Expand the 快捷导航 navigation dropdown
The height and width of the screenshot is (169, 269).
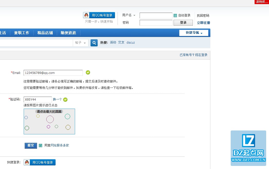193,33
